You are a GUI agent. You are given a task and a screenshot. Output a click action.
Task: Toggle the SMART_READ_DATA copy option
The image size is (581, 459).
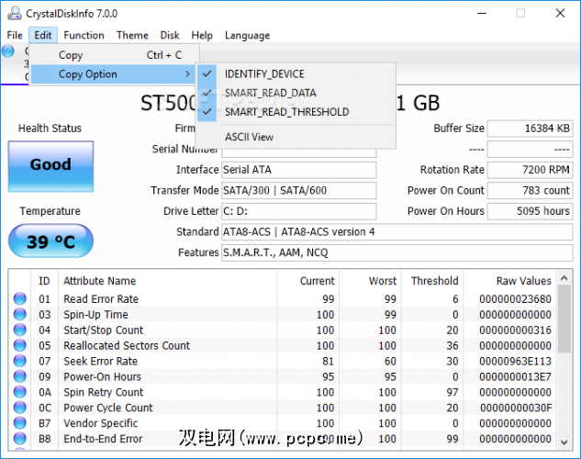click(x=273, y=94)
